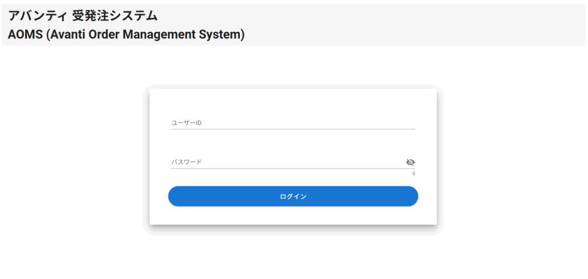Click the word AOMS in the header
The image size is (588, 279).
(x=25, y=34)
